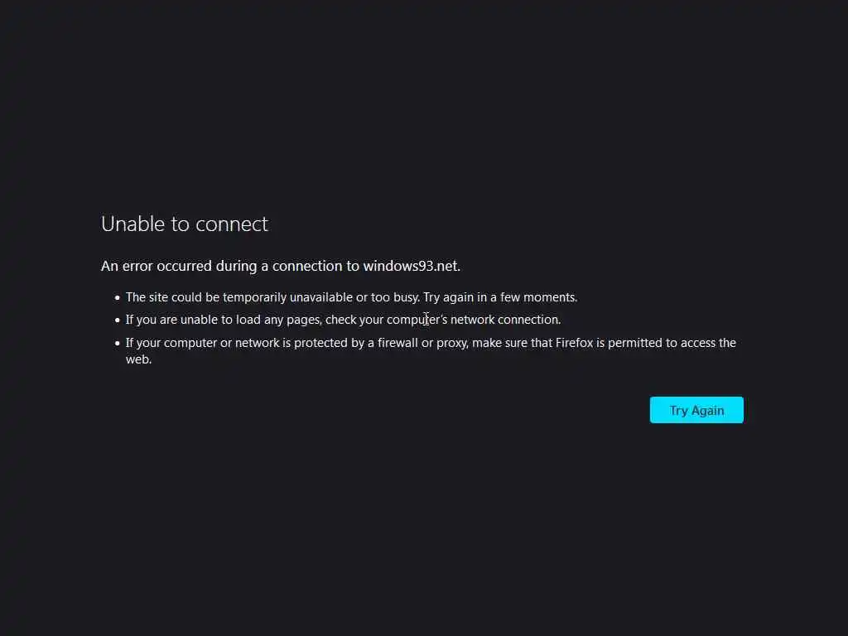Click the third bullet point marker

[118, 344]
